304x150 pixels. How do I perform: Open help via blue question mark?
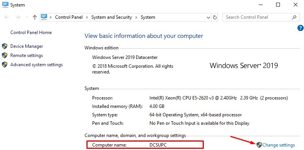pos(300,28)
